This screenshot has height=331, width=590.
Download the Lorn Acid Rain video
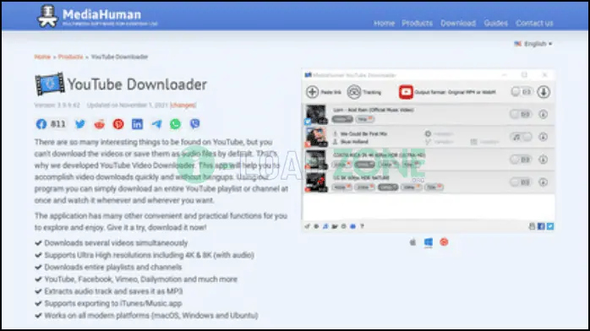click(544, 114)
